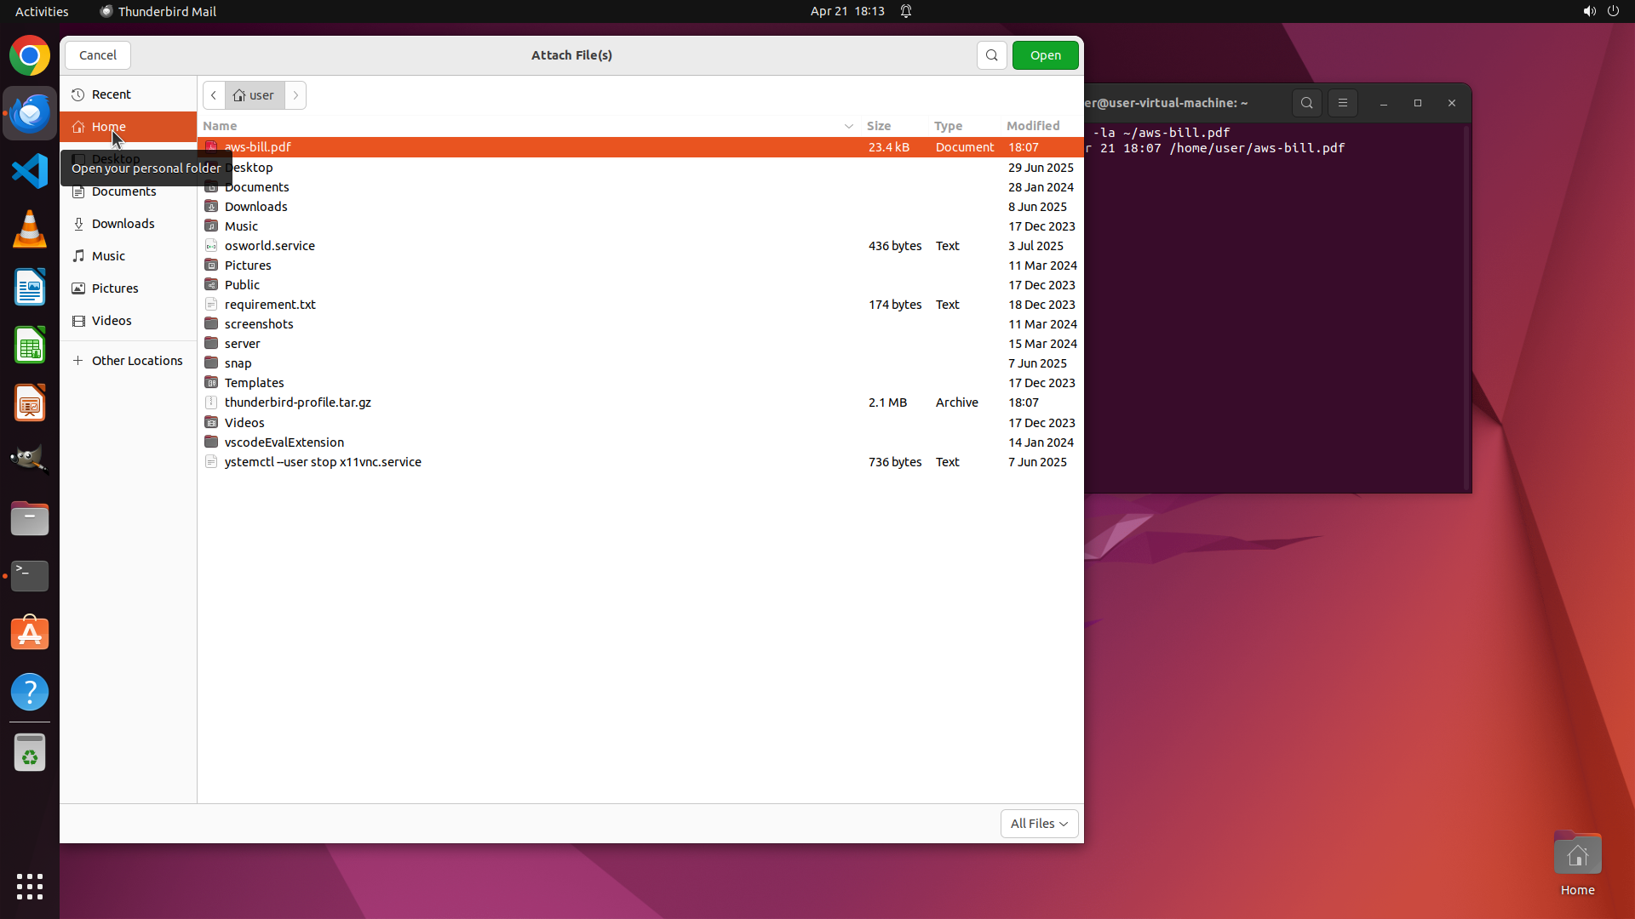1635x919 pixels.
Task: Cancel the Attach File(s) dialog
Action: click(98, 55)
